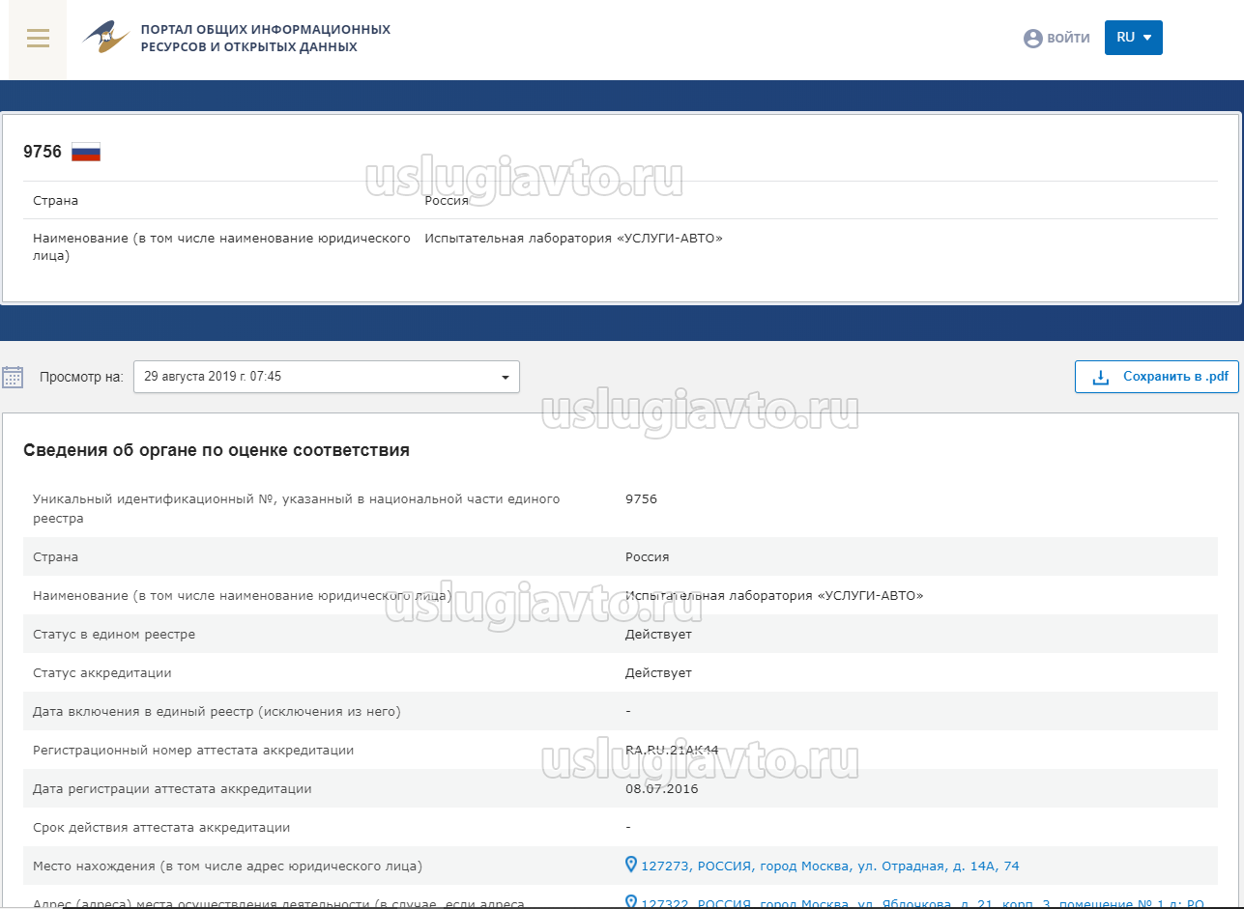
Task: Click the Сведения об органе section heading
Action: click(x=217, y=450)
